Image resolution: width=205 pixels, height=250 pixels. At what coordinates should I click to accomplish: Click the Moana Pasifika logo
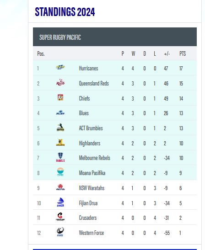(x=60, y=172)
